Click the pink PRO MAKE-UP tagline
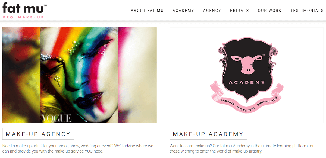This screenshot has width=326, height=158. coord(23,17)
